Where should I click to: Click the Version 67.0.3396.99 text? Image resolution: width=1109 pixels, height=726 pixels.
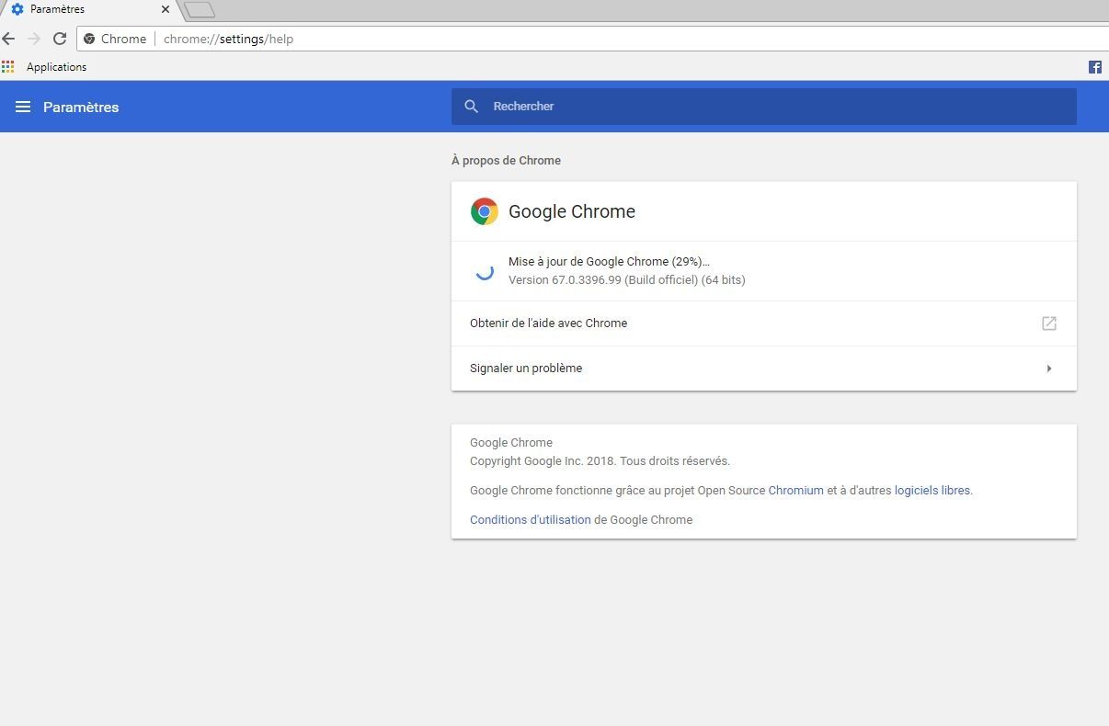click(627, 280)
